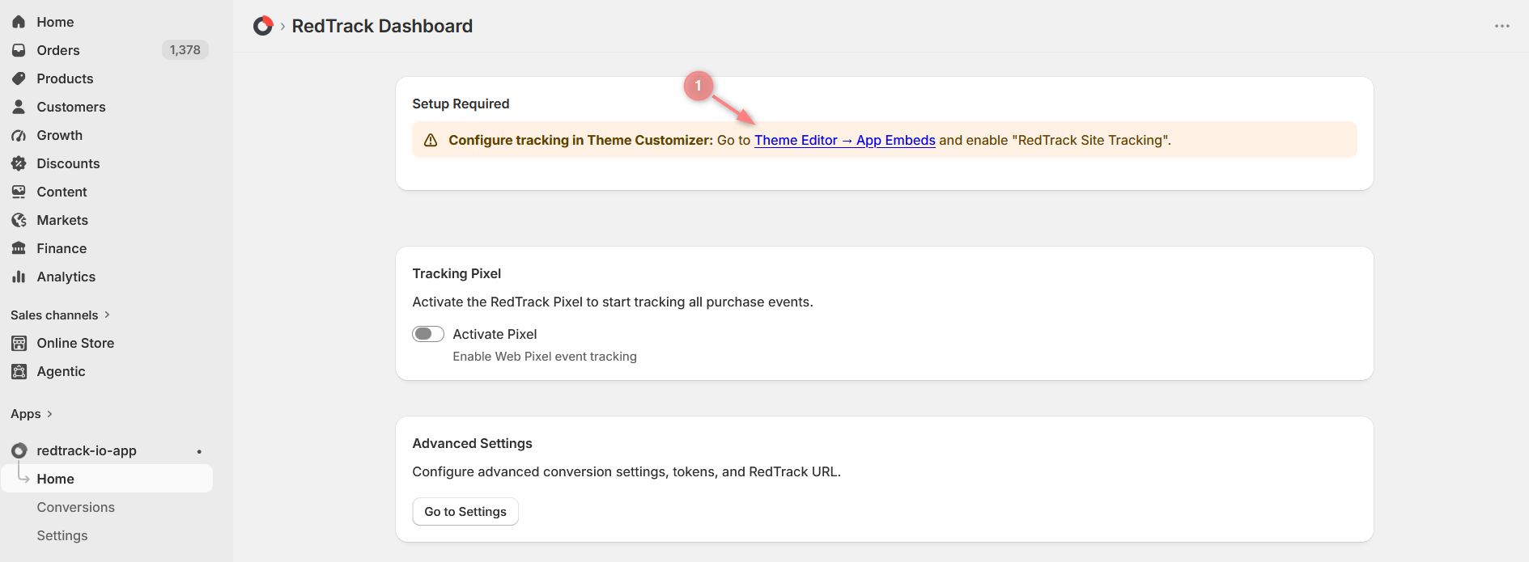Click the RedTrack Dashboard page title
This screenshot has width=1529, height=562.
pos(382,26)
